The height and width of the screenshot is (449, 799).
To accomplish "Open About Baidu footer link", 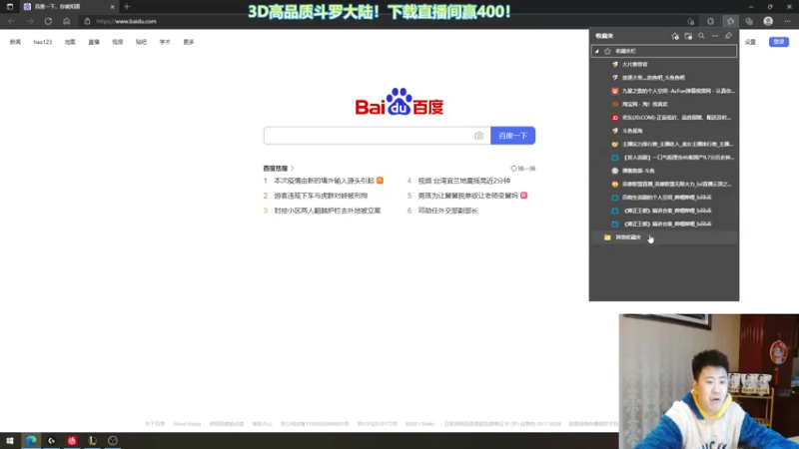I will tap(187, 424).
